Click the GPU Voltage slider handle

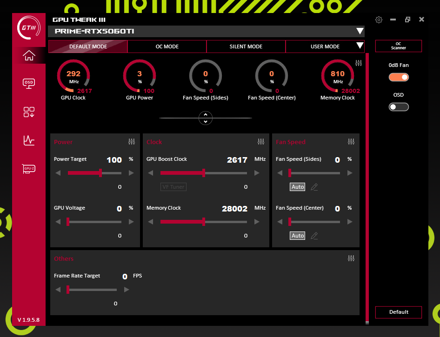[x=68, y=222]
